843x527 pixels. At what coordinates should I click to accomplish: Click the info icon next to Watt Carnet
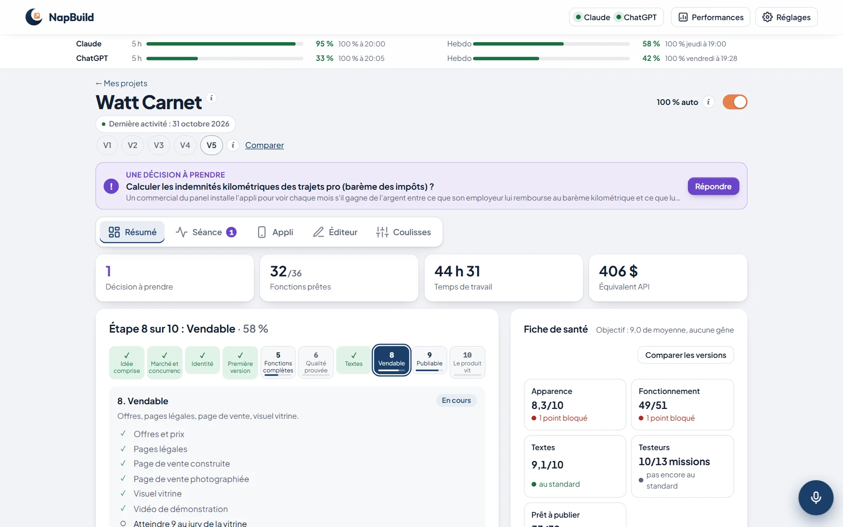click(211, 98)
